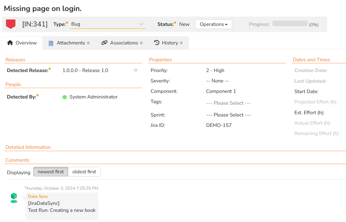This screenshot has height=222, width=346.
Task: Open the Sprint Please Select dropdown
Action: tap(228, 115)
